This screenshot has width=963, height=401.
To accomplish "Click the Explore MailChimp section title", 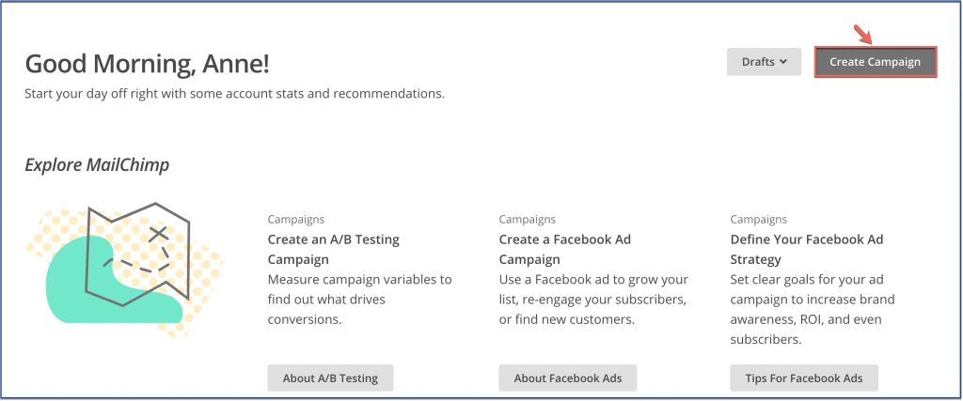I will [x=97, y=165].
